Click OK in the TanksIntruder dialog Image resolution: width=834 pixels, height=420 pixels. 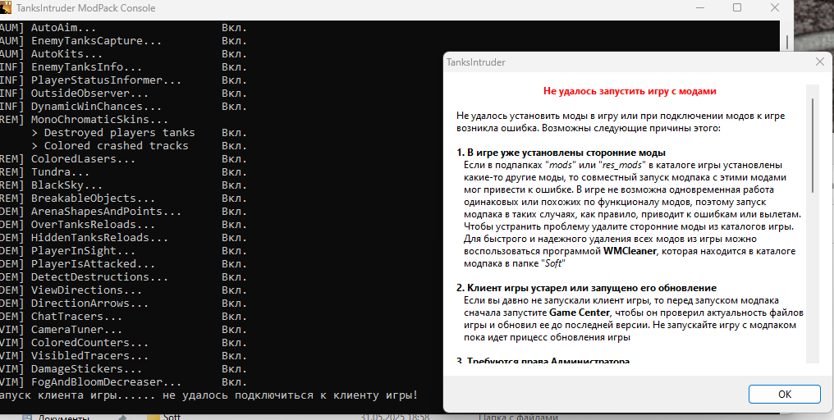[784, 394]
